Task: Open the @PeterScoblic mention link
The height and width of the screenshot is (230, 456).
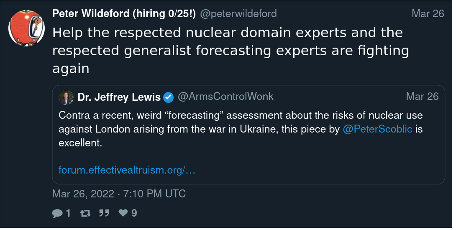Action: (x=377, y=129)
